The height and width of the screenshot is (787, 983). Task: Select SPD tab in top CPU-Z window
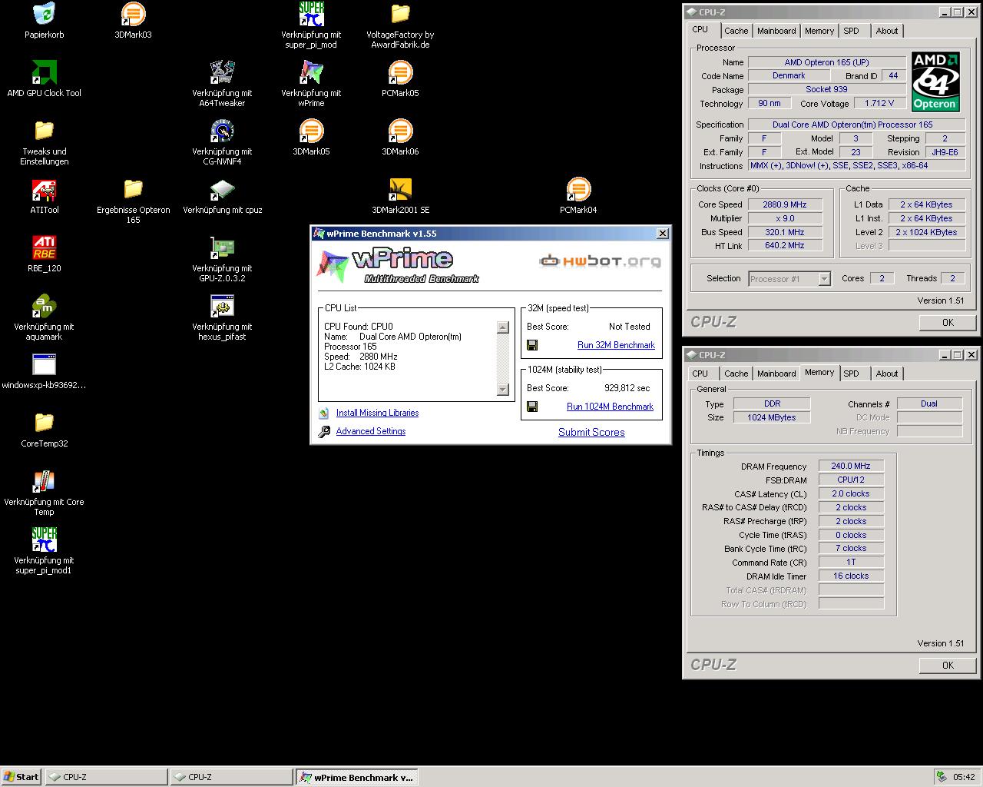(851, 31)
